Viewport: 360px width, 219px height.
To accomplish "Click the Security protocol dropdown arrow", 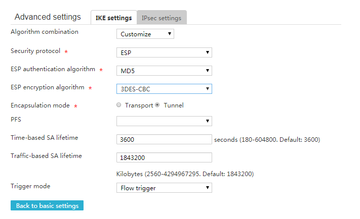I will pos(208,52).
